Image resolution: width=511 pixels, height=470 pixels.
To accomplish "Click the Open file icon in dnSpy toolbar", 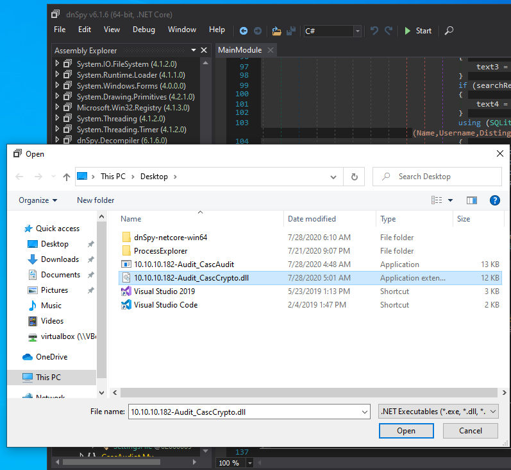I will point(276,30).
